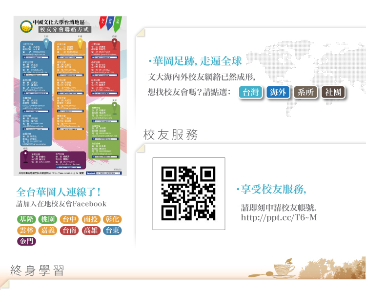Click the 校友分會聯絡方式 banner on poster

[64, 29]
